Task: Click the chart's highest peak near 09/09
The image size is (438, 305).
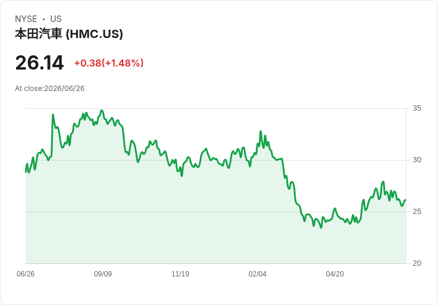Action: (x=102, y=111)
